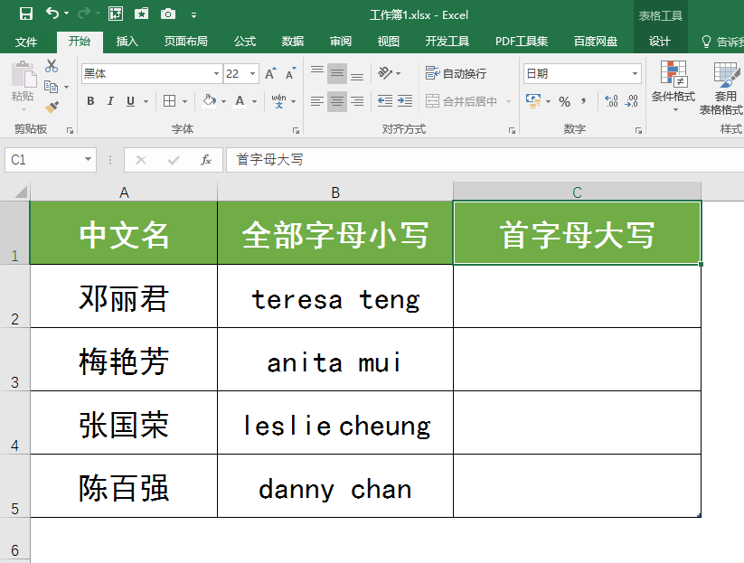Toggle center horizontal alignment
744x563 pixels.
click(x=337, y=101)
